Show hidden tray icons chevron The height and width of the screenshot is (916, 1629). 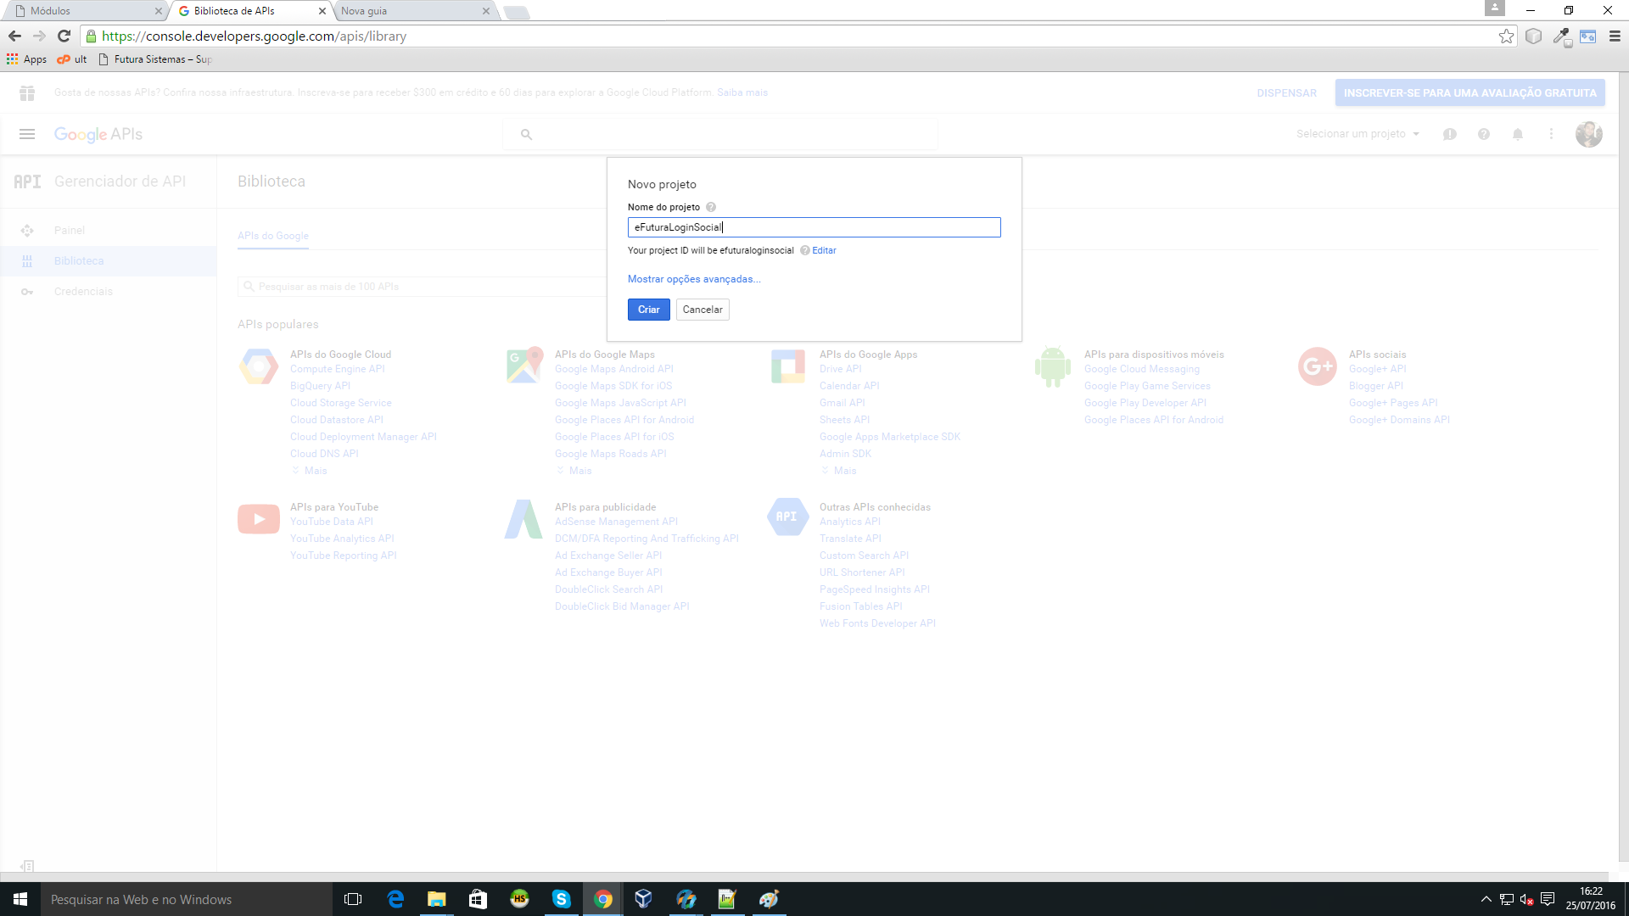(x=1486, y=899)
